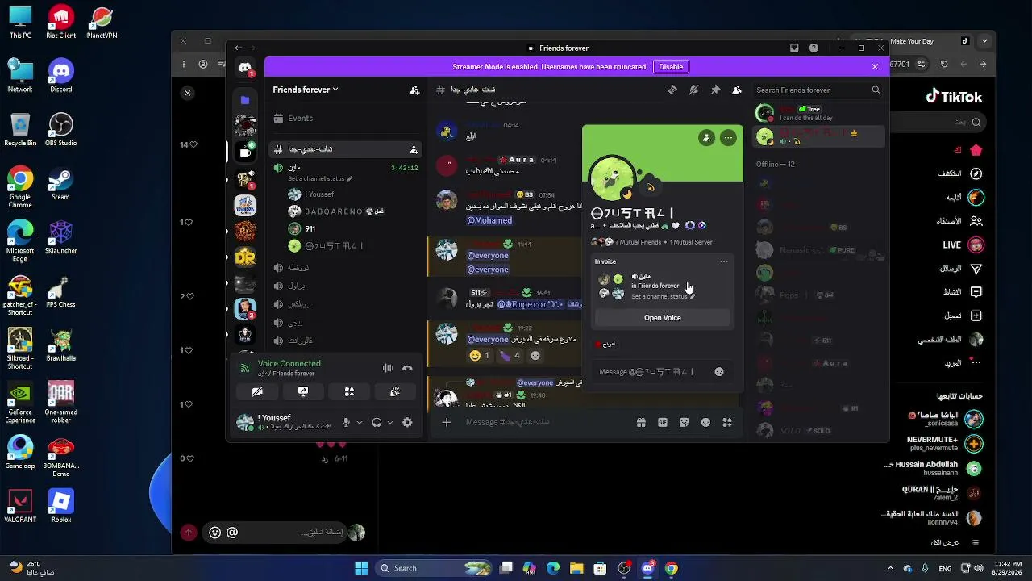Screen dimensions: 1032x581
Task: Open In voice section options
Action: pyautogui.click(x=724, y=261)
